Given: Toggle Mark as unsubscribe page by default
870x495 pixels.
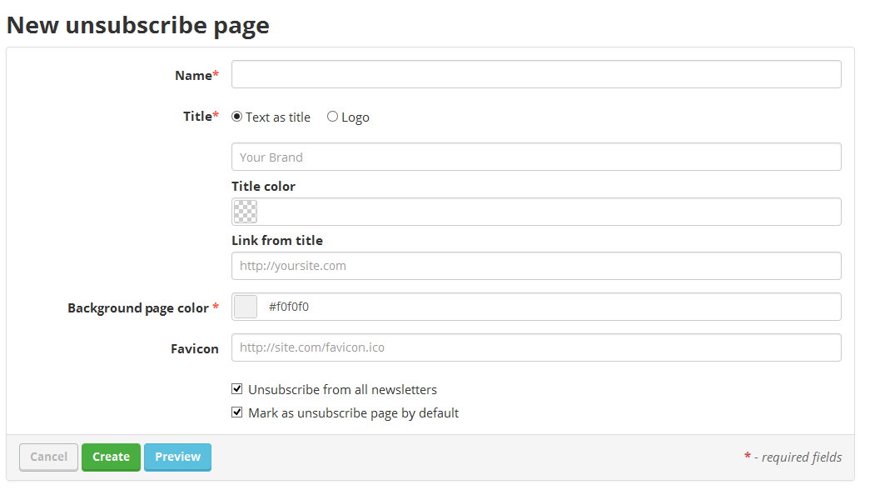Looking at the screenshot, I should click(x=237, y=412).
